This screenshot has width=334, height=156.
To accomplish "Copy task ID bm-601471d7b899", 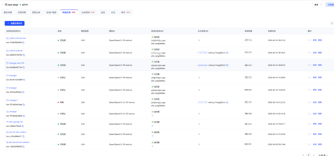I will 24,80.
